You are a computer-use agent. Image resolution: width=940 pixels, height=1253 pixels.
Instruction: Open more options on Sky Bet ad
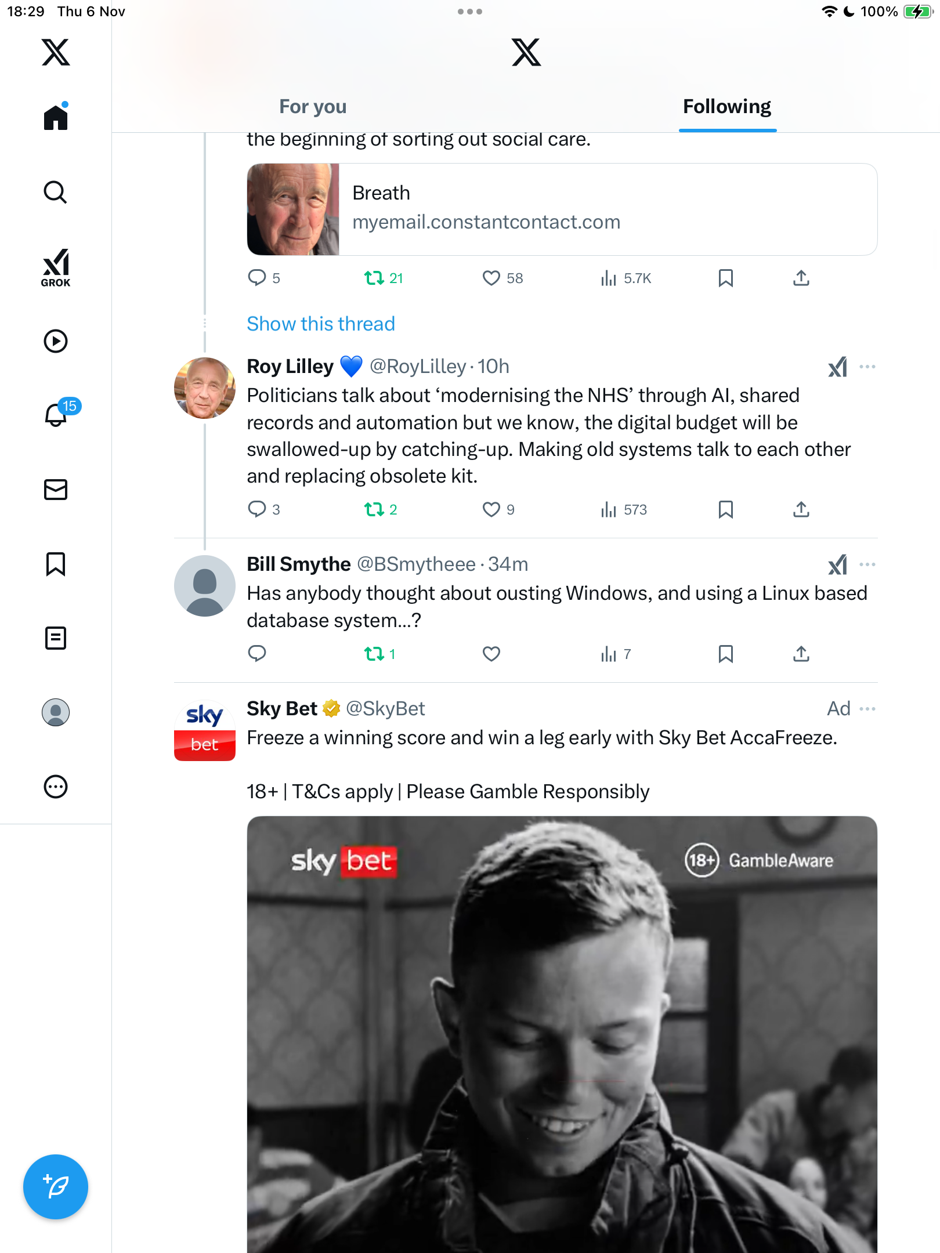(867, 709)
